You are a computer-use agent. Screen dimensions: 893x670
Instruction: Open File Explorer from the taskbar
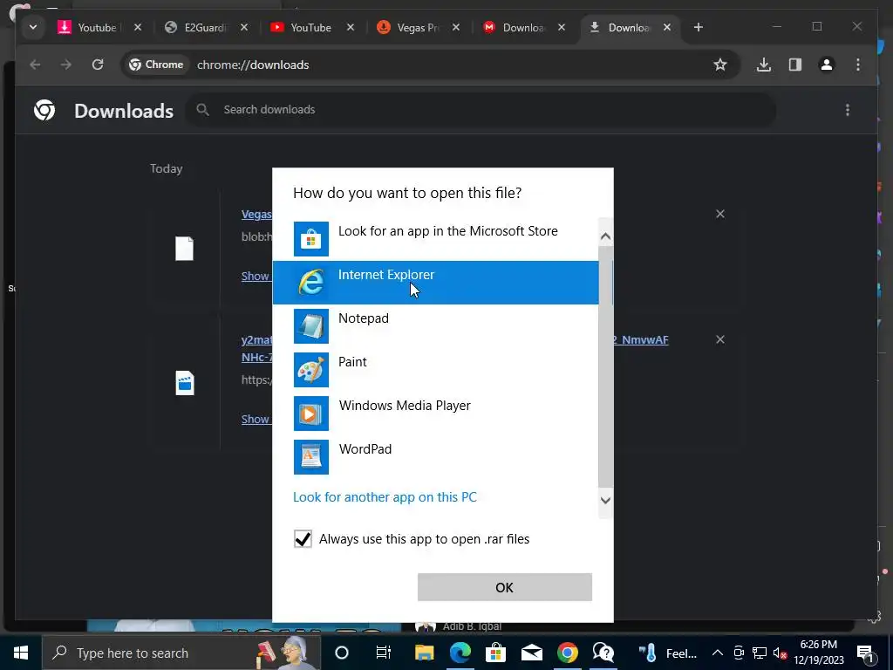click(424, 653)
